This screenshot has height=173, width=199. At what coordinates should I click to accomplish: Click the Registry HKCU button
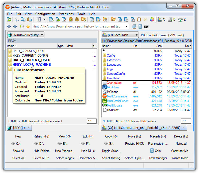point(135,144)
